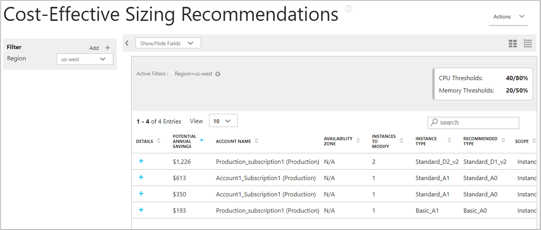Screen dimensions: 541x230
Task: Sort by the Availability Zone column
Action: (358, 141)
